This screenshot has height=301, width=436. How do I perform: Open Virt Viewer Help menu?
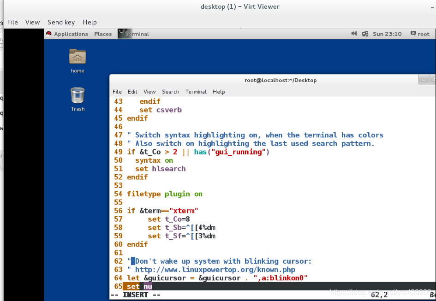click(x=90, y=22)
